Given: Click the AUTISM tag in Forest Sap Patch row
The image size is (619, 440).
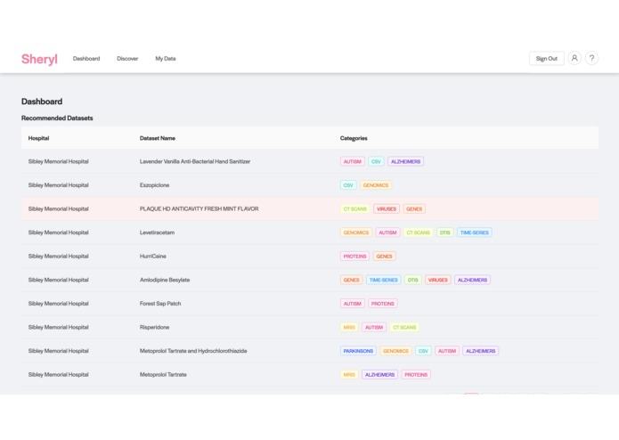Looking at the screenshot, I should (x=352, y=304).
